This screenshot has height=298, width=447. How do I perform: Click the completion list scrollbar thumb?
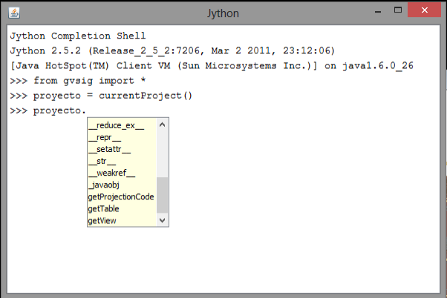point(162,195)
